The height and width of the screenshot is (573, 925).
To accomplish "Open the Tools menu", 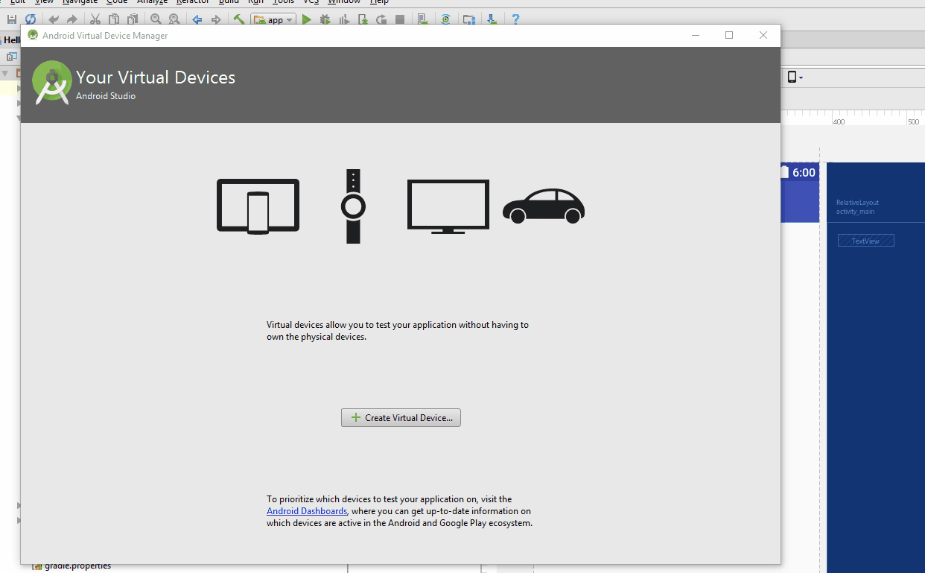I will [x=283, y=2].
